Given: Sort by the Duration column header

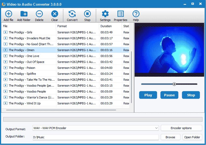Looking at the screenshot, I should click(x=110, y=26).
